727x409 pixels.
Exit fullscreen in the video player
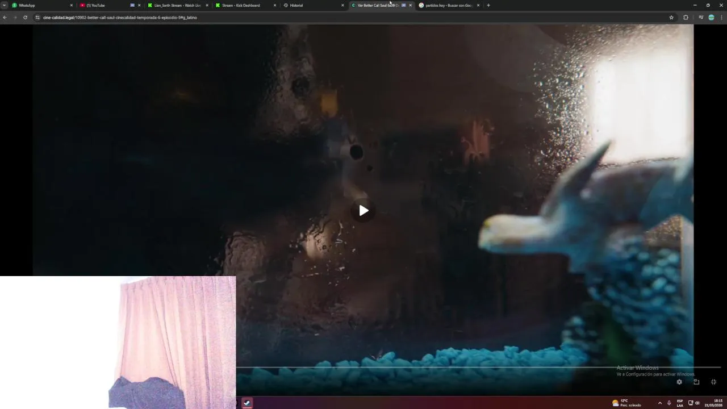(x=713, y=382)
